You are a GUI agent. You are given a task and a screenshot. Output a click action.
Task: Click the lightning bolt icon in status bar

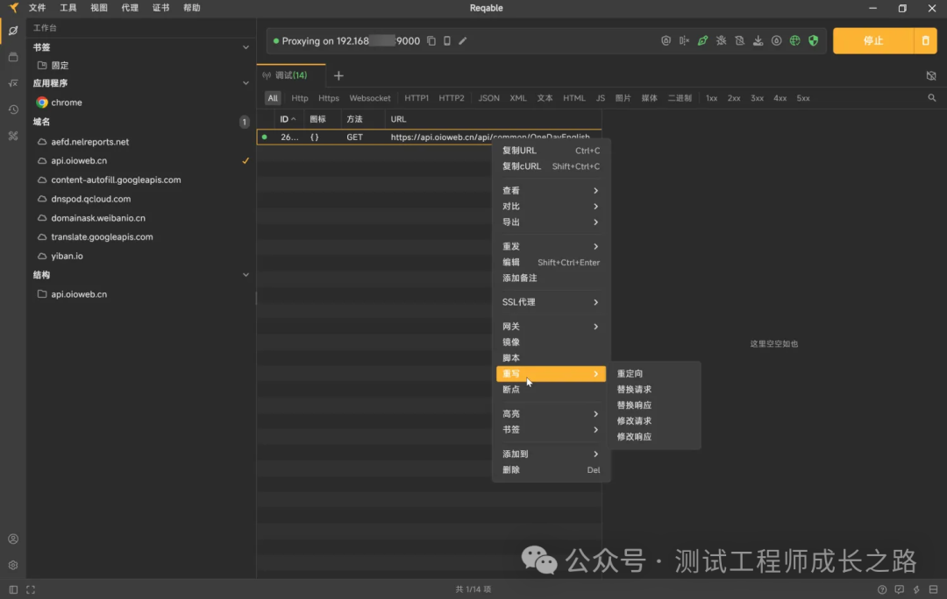pos(916,589)
